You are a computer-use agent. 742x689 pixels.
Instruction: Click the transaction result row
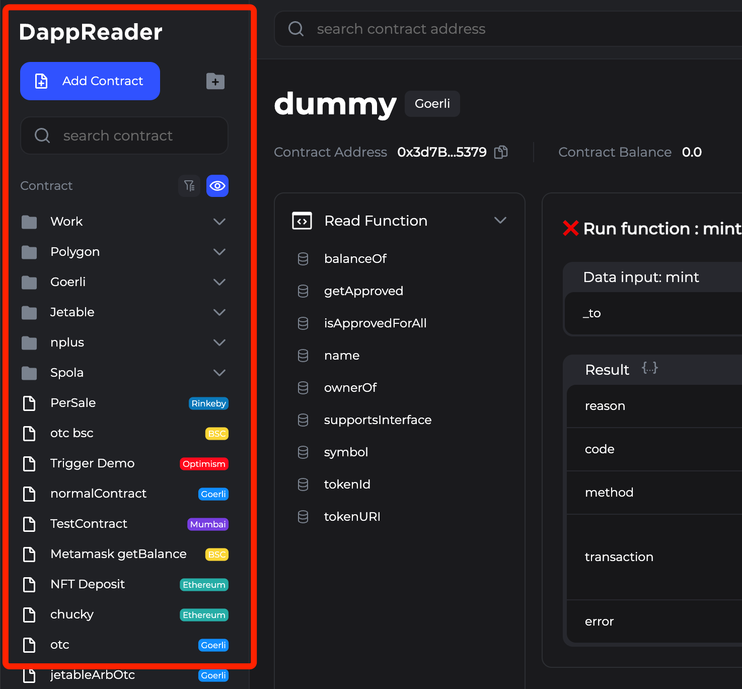(x=654, y=557)
